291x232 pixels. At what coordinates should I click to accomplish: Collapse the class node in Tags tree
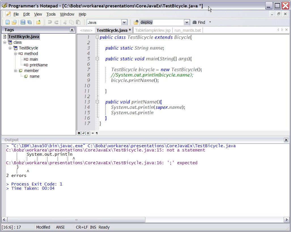click(x=5, y=42)
